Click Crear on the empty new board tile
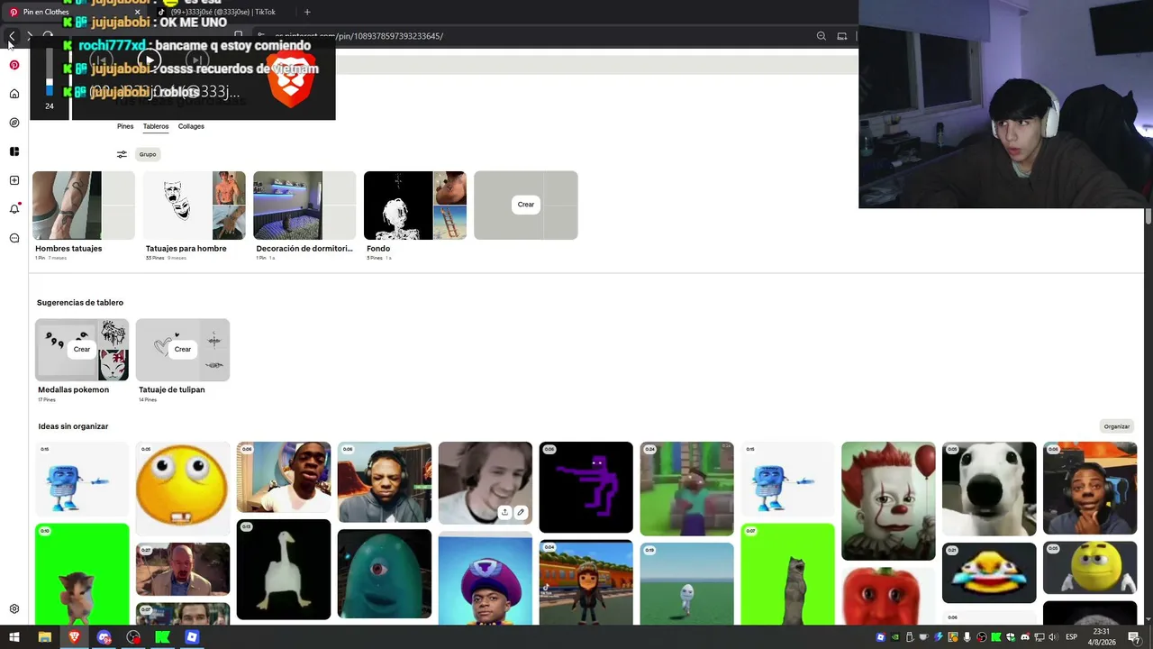 [x=526, y=205]
